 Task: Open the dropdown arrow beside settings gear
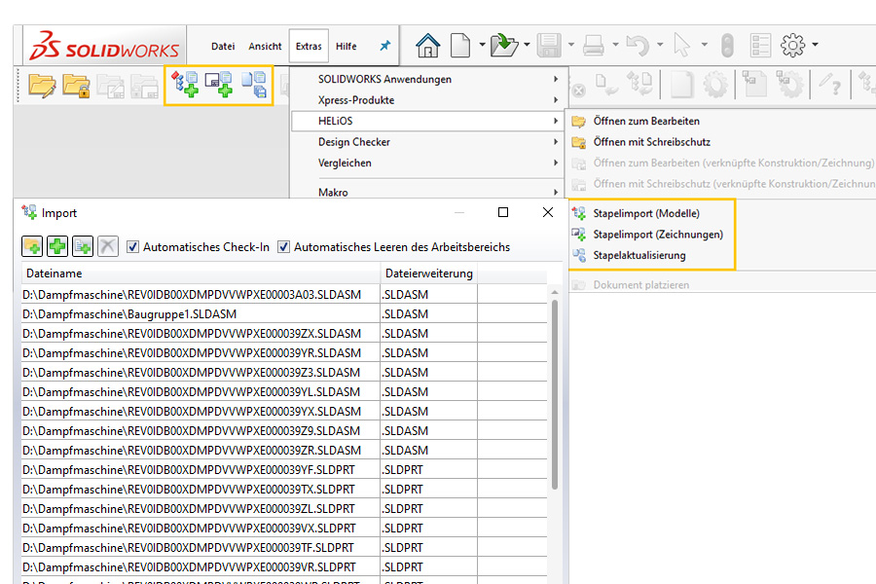(815, 46)
